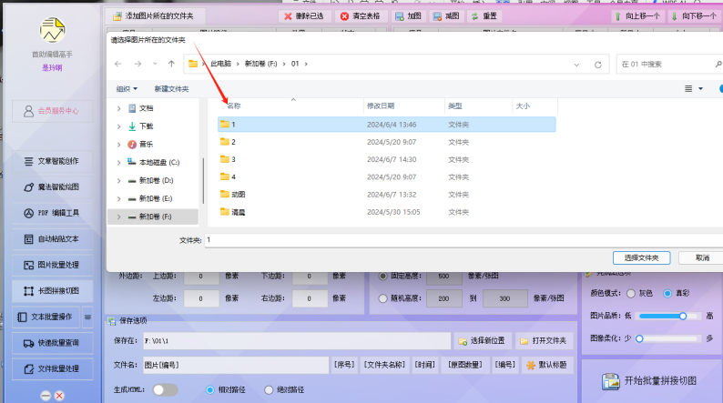723x403 pixels.
Task: Expand the 音乐 tree node
Action: (119, 145)
